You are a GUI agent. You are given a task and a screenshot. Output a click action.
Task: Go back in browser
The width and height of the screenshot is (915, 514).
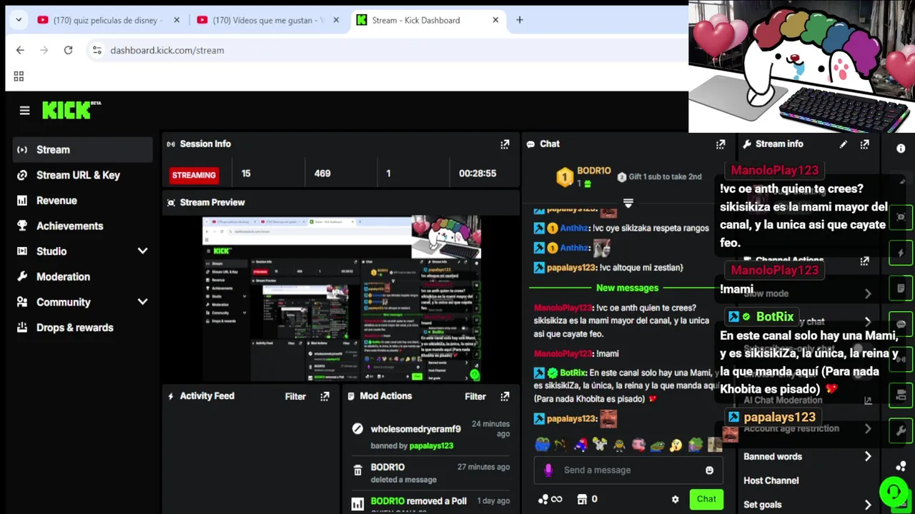click(20, 50)
